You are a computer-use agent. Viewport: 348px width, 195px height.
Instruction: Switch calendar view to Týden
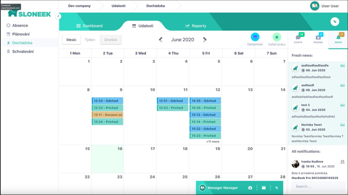[90, 40]
